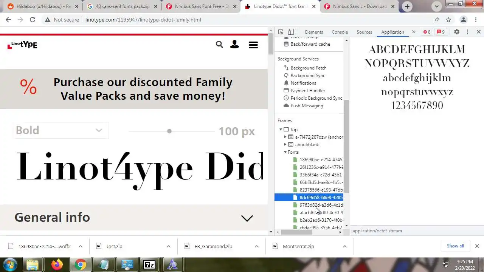Viewport: 484px width, 272px height.
Task: Open Chrome profile avatar
Action: tap(463, 20)
